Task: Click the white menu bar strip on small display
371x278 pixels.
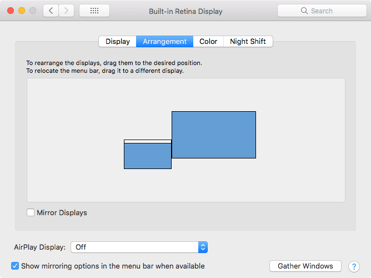Action: click(148, 142)
